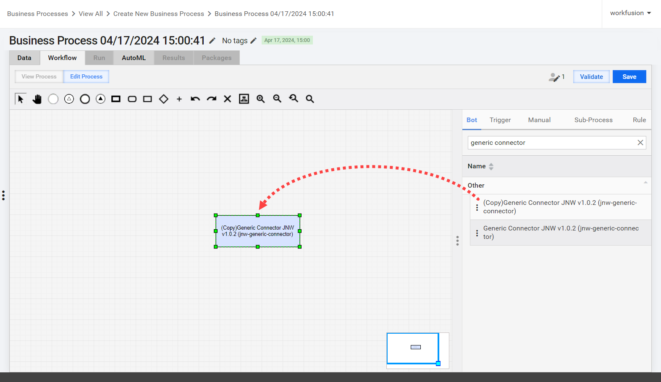Click the Validate button
This screenshot has height=382, width=661.
591,77
